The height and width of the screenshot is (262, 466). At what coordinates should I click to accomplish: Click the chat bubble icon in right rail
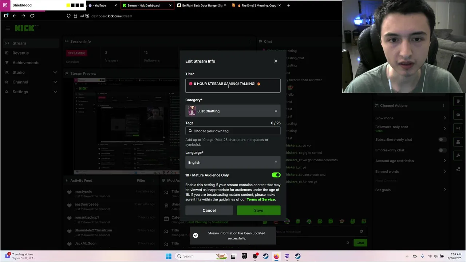[x=458, y=115]
